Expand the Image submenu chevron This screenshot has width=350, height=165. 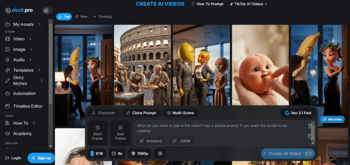31,49
